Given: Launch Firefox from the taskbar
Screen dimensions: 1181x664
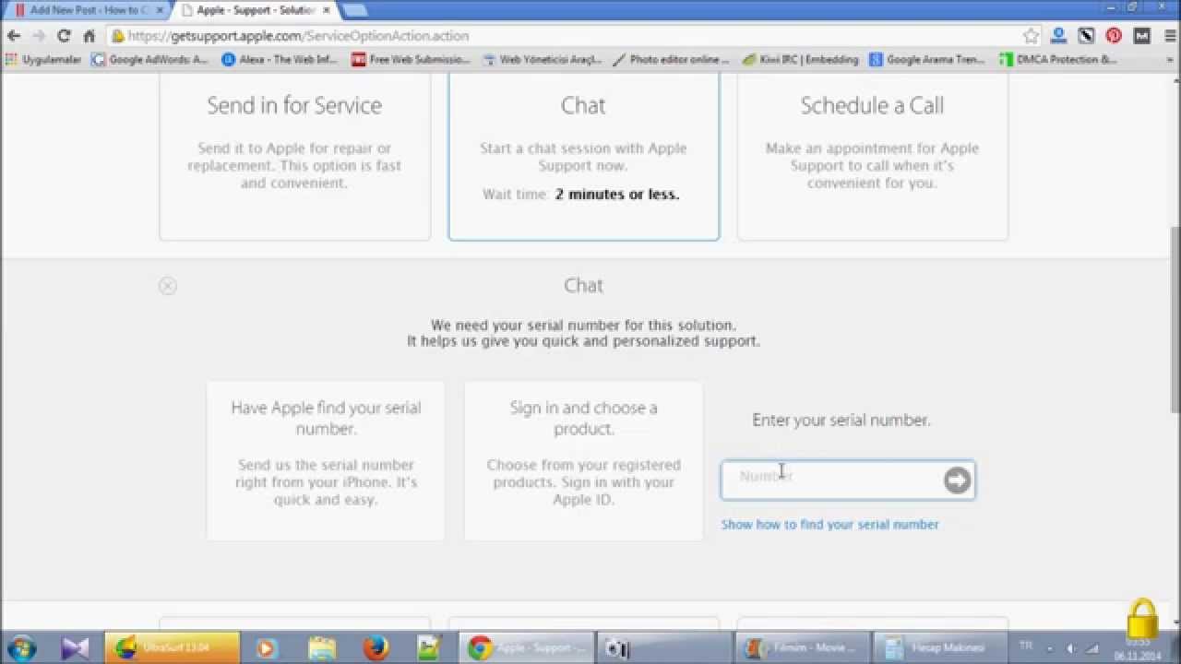Looking at the screenshot, I should coord(376,648).
